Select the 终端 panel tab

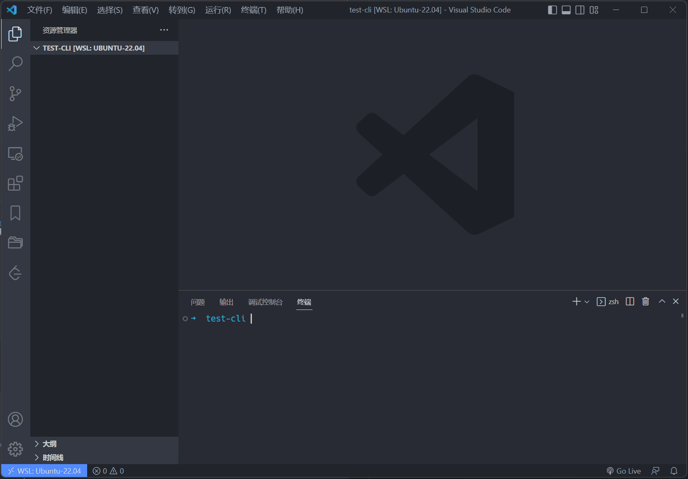click(304, 302)
